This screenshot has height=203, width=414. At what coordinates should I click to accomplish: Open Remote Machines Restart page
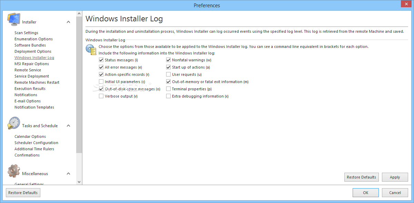[37, 82]
